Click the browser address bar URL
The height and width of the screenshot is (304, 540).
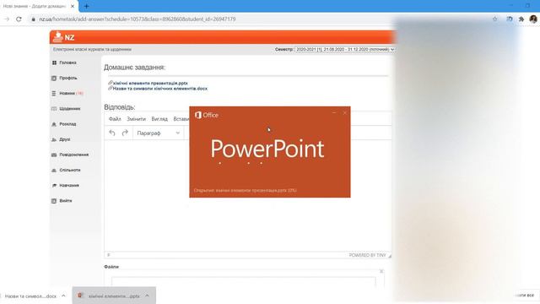(x=138, y=19)
